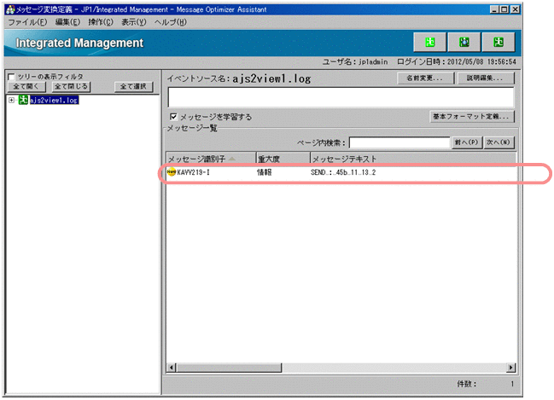The height and width of the screenshot is (400, 554).
Task: Open the 操作(C) menu
Action: pos(101,22)
